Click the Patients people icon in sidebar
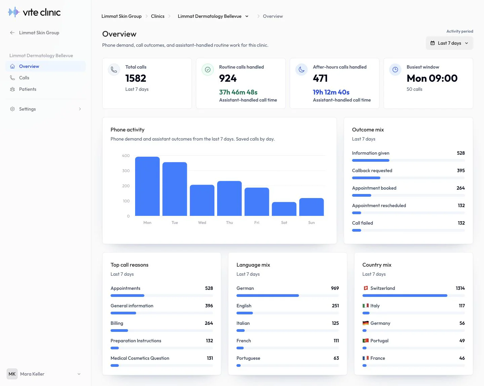This screenshot has width=484, height=386. point(12,89)
